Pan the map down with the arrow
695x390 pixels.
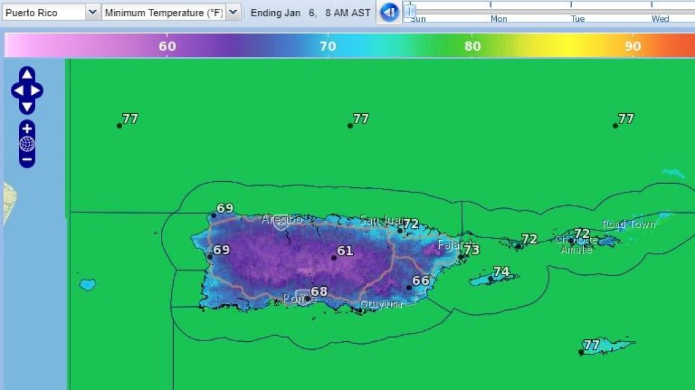point(27,106)
